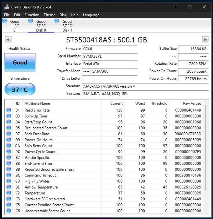The width and height of the screenshot is (213, 219).
Task: Click the Current column header
Action: pyautogui.click(x=113, y=103)
